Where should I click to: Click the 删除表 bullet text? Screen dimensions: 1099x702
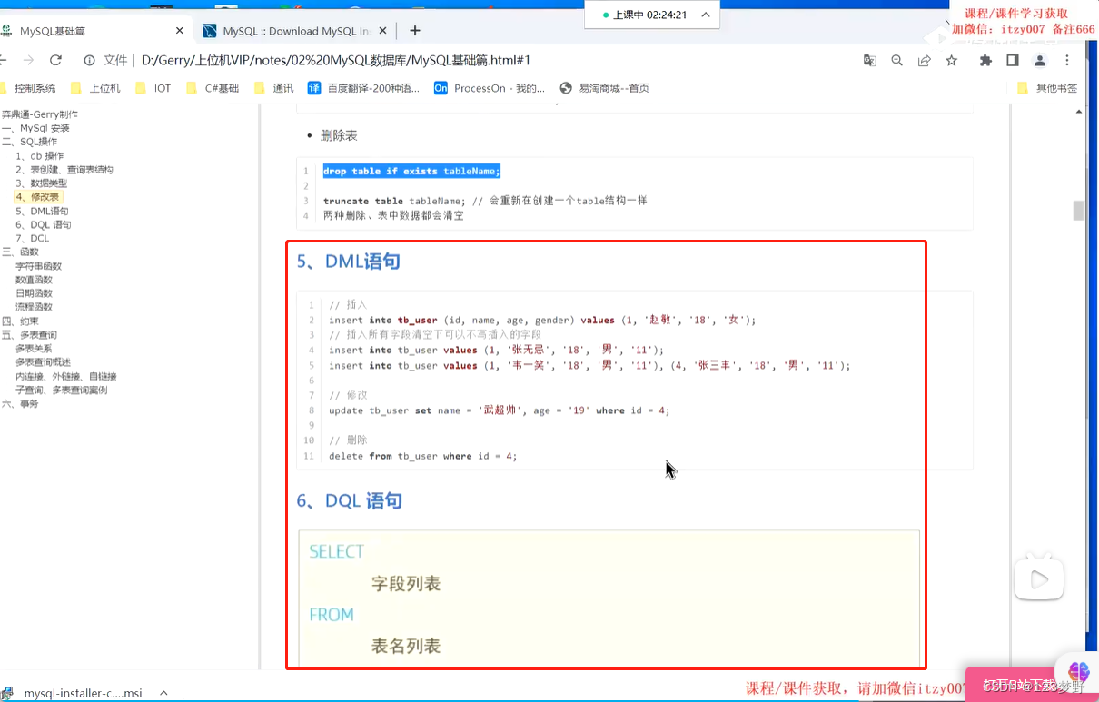click(x=339, y=135)
